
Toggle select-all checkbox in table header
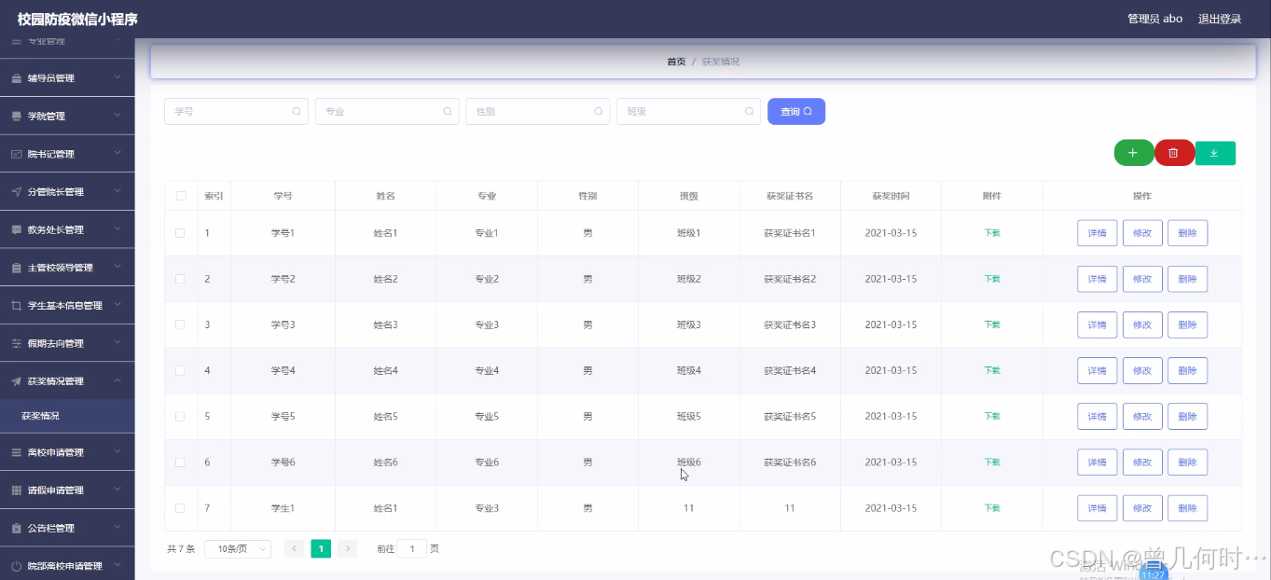(x=181, y=196)
